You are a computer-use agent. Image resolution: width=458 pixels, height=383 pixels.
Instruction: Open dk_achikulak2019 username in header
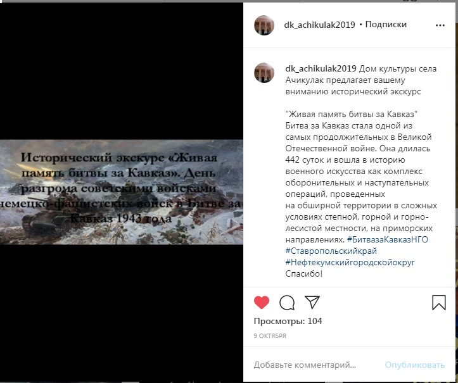319,25
